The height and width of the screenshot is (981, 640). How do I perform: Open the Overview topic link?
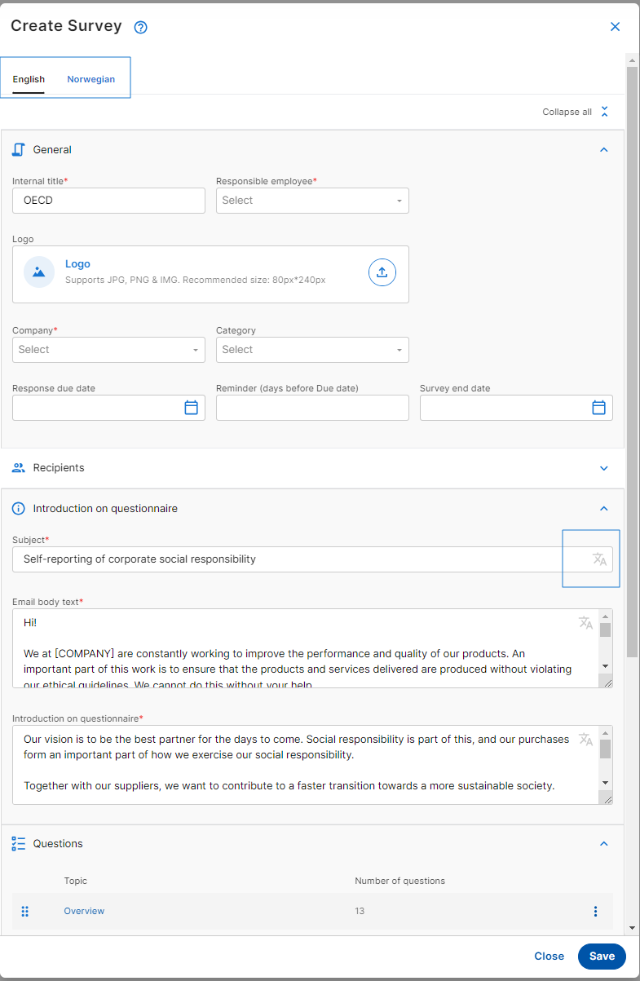84,911
